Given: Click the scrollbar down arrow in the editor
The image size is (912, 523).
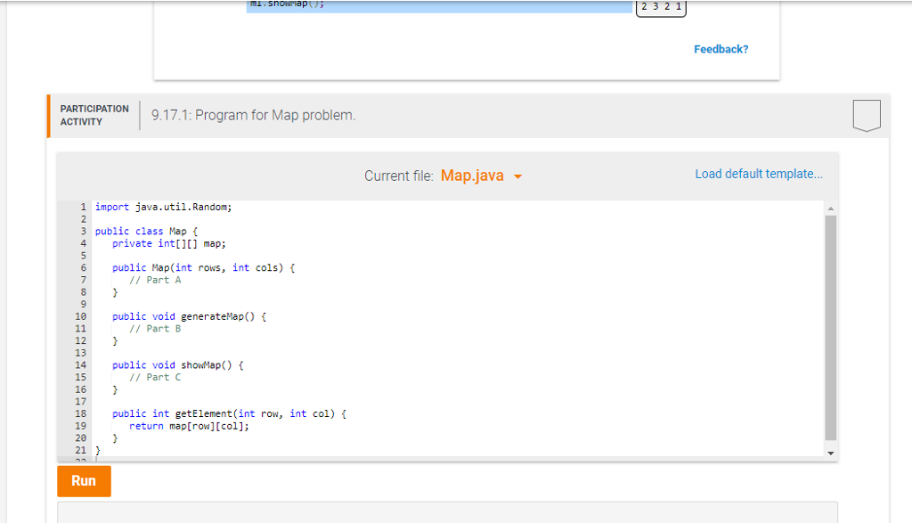Looking at the screenshot, I should click(831, 452).
